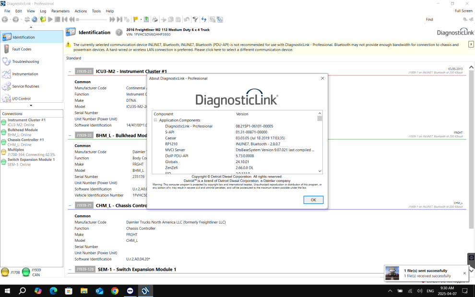Go to the Instrumentation panel
475x297 pixels.
25,74
